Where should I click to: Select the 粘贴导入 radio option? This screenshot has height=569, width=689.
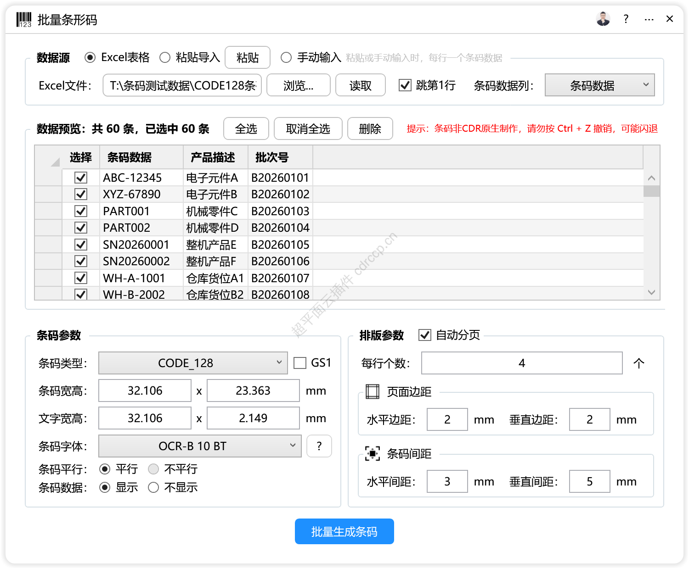165,57
